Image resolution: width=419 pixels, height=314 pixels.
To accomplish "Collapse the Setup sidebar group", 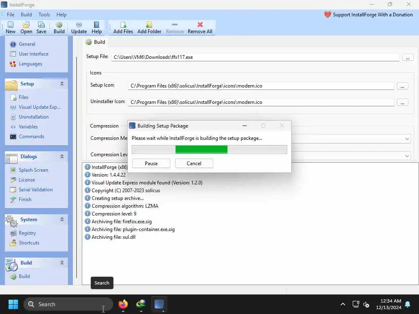I will click(x=62, y=84).
